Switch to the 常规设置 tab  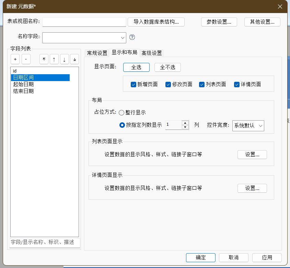[x=97, y=53]
